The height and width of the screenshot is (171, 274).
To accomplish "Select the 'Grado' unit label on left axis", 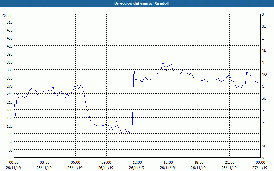I will tap(7, 16).
